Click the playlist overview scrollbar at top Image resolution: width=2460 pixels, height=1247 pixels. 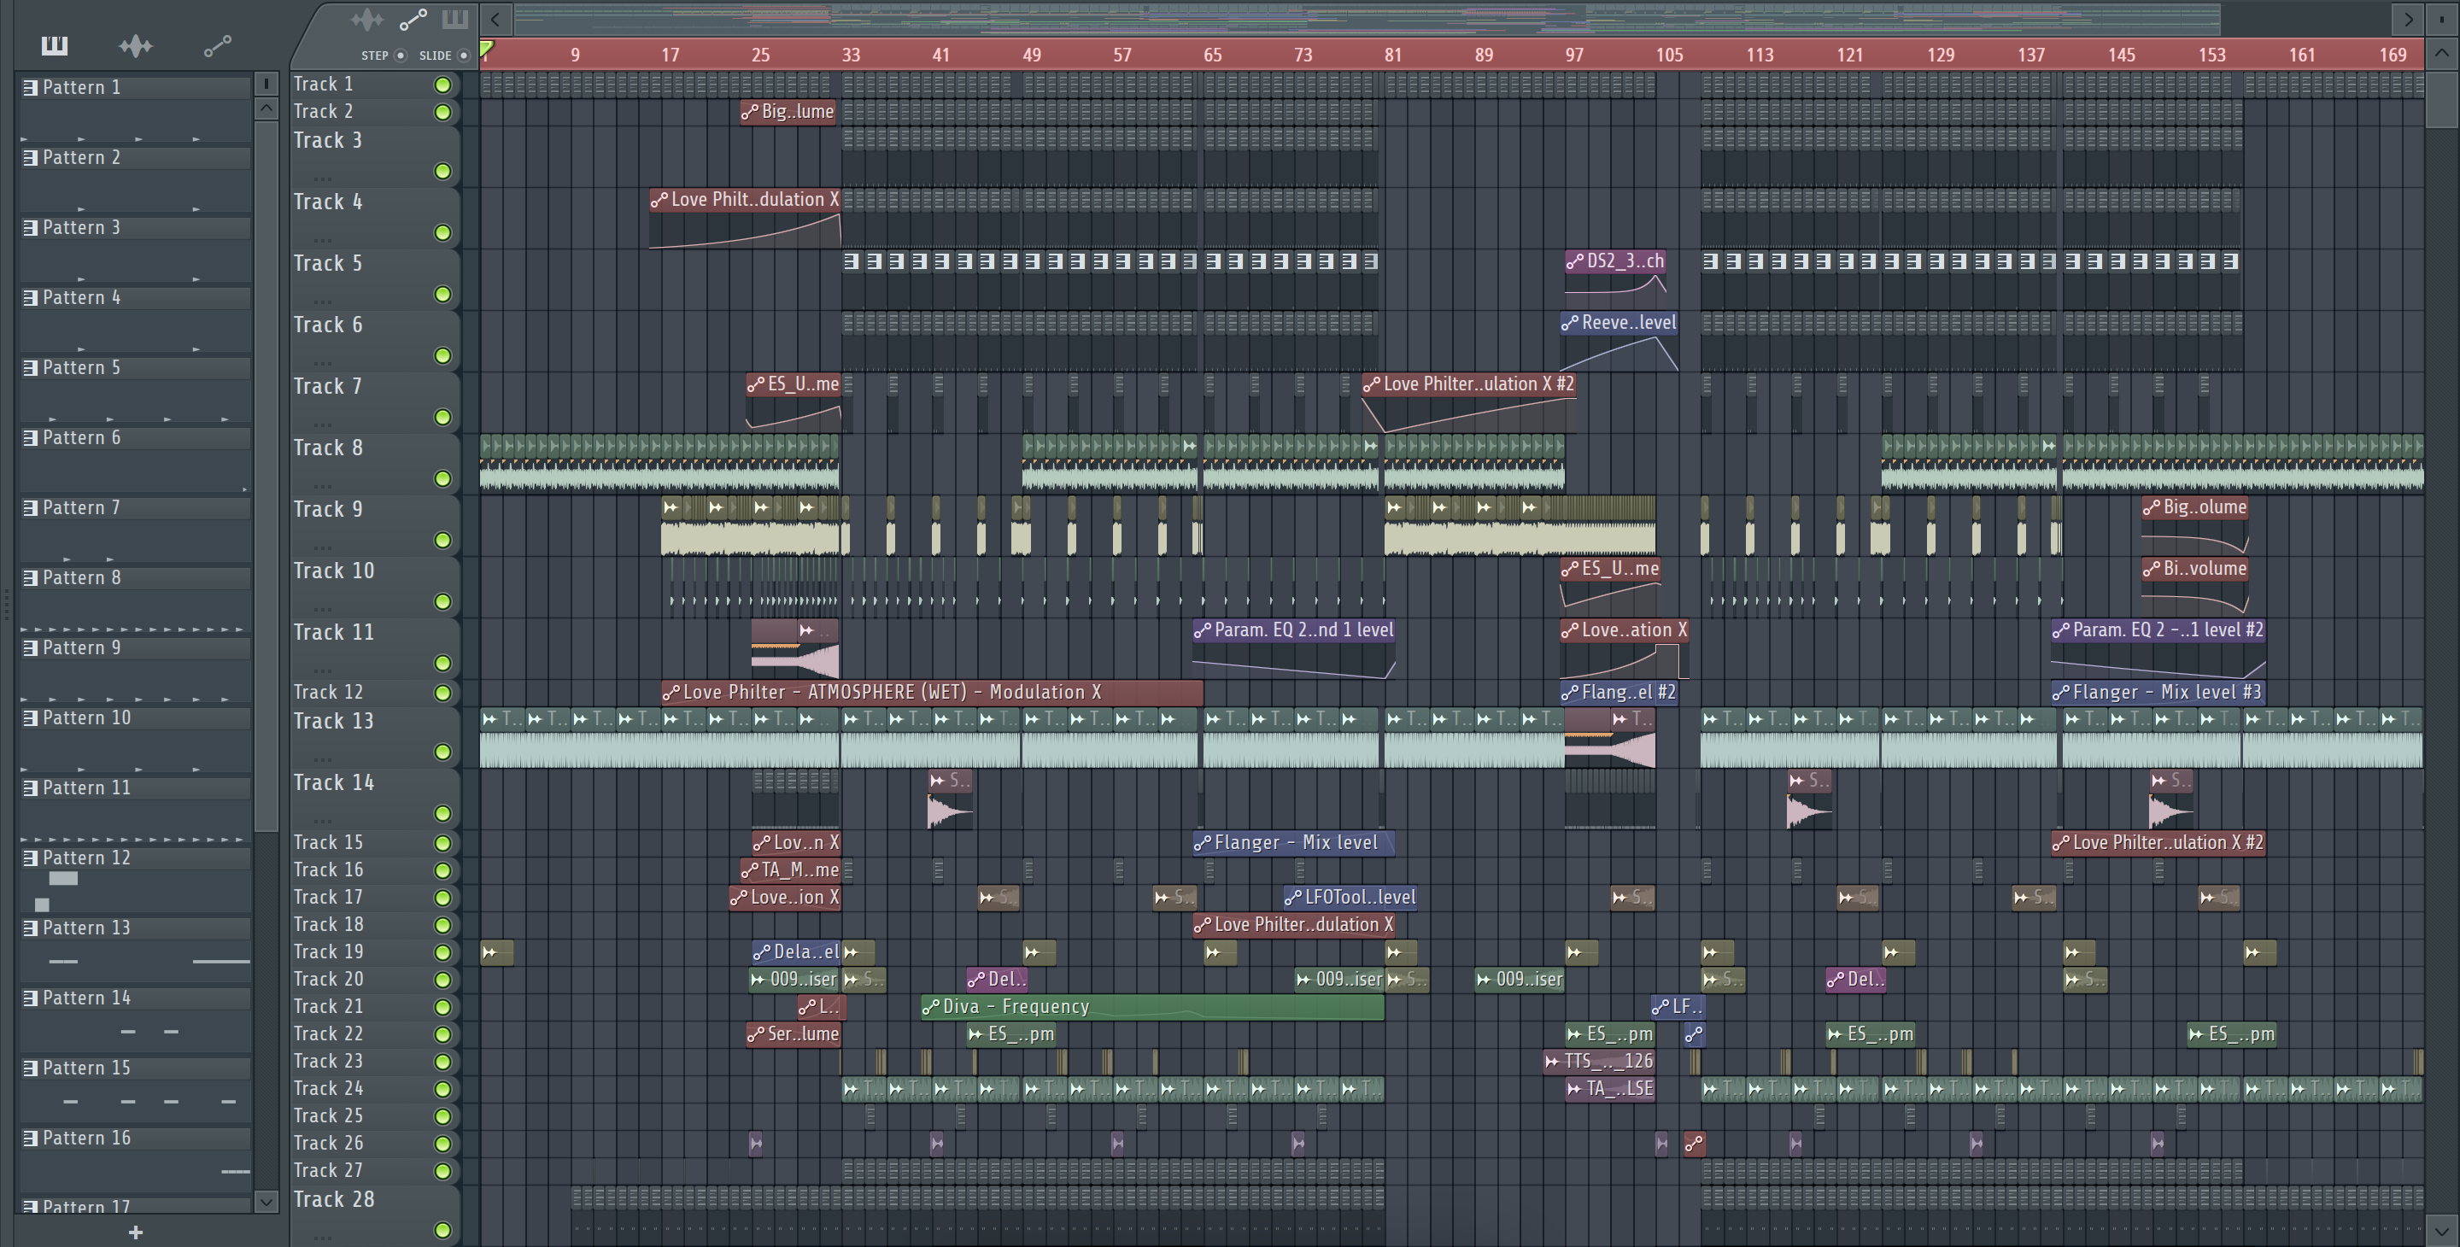pos(1366,18)
